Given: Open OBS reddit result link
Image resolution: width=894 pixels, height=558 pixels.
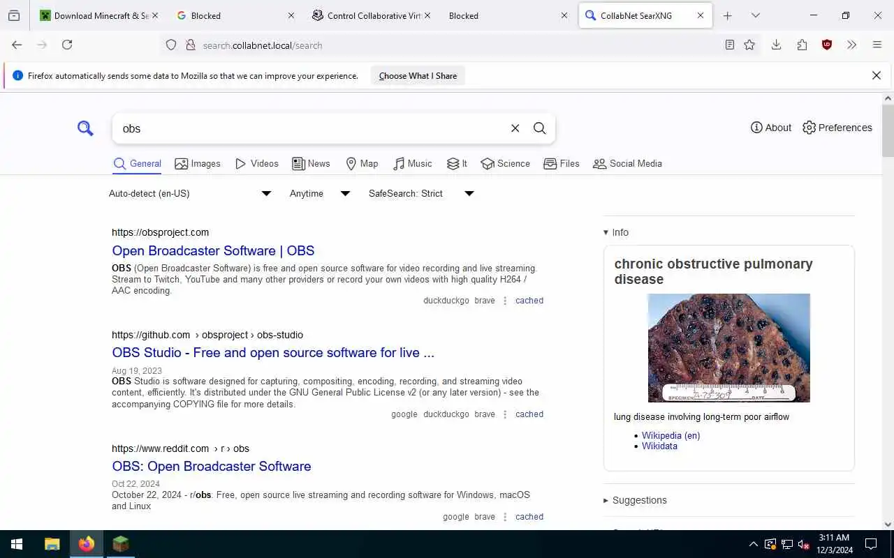Looking at the screenshot, I should click(212, 466).
